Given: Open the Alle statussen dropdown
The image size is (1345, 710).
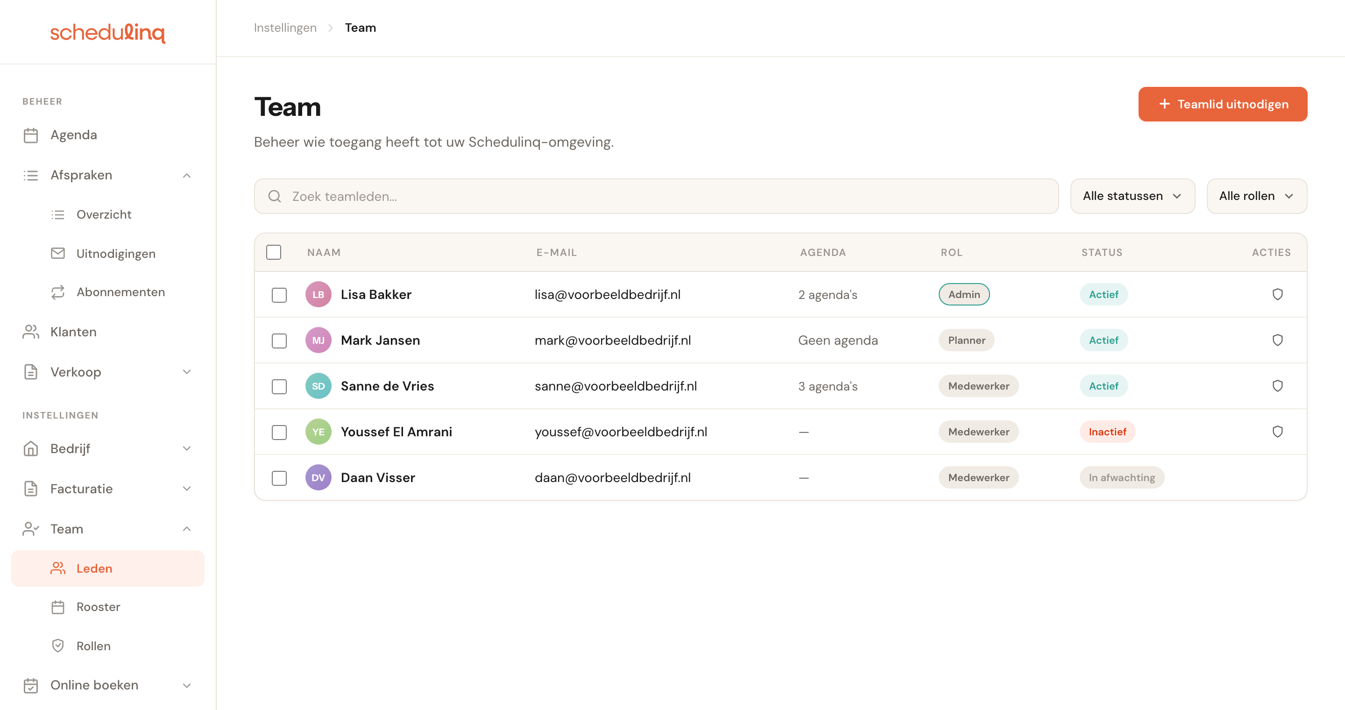Looking at the screenshot, I should pos(1133,196).
